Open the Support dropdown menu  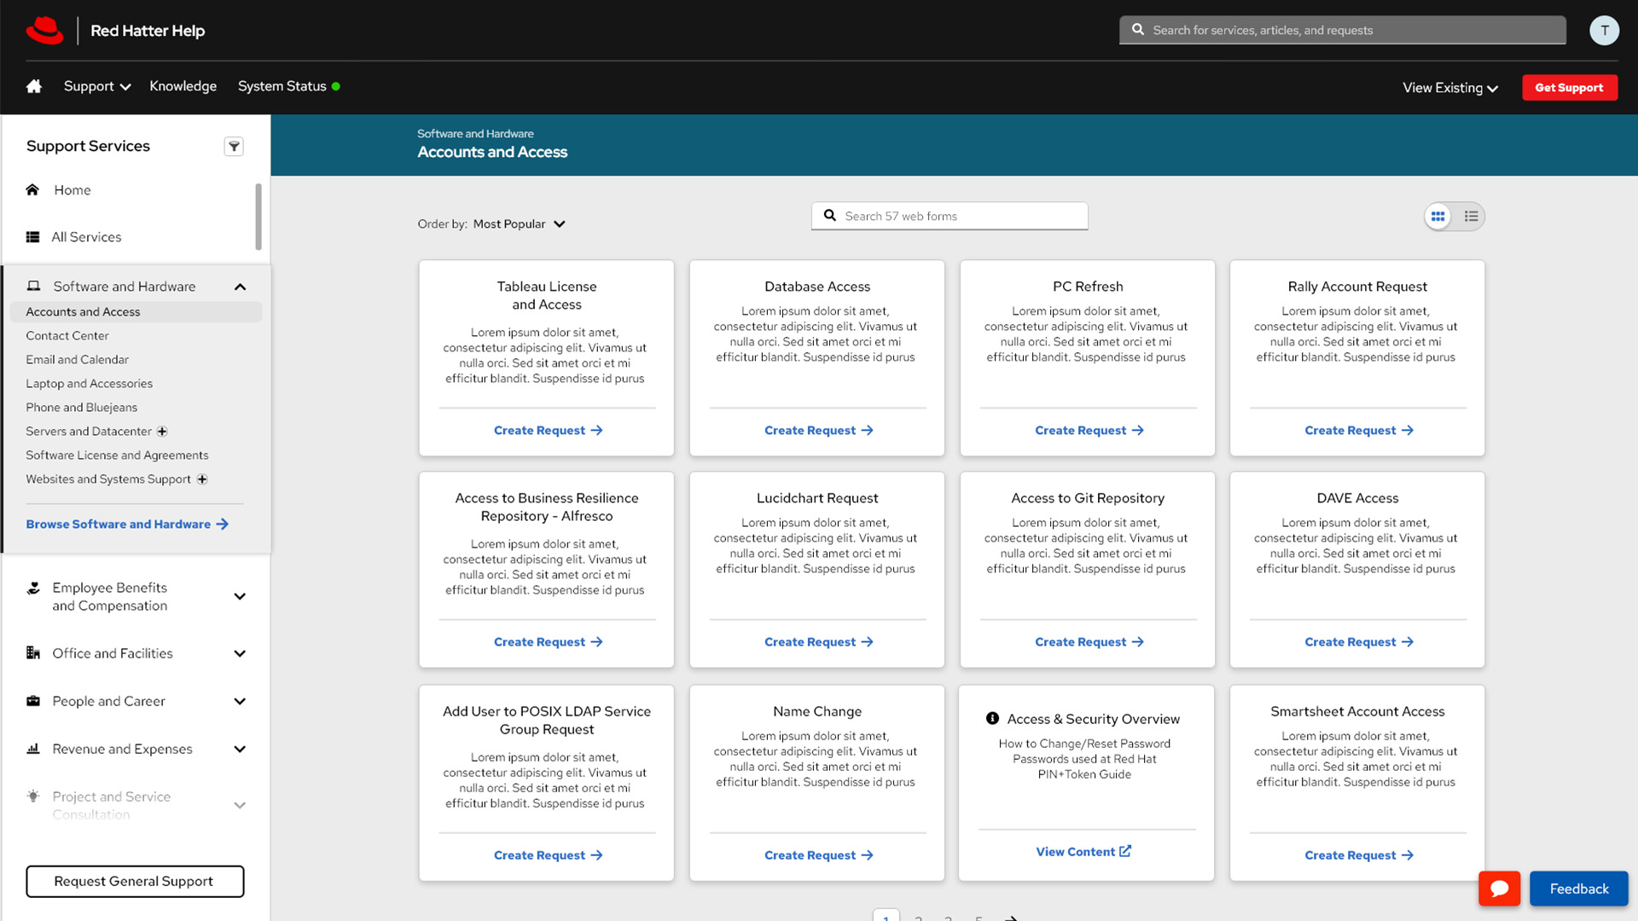96,86
